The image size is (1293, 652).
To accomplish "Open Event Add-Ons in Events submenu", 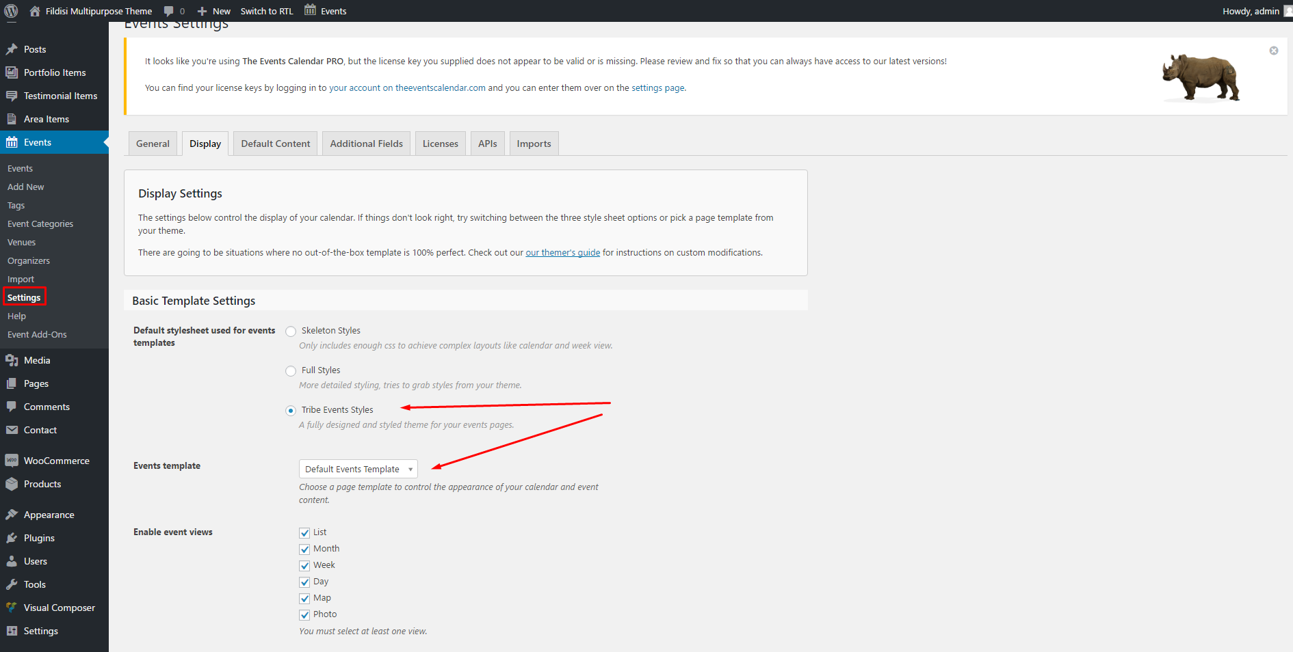I will [37, 334].
